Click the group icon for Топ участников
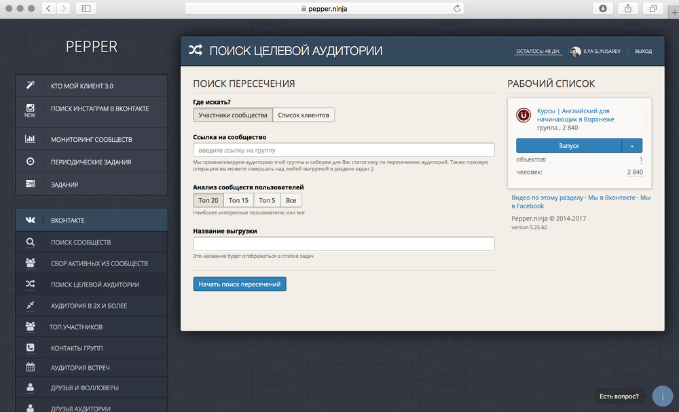 (31, 326)
